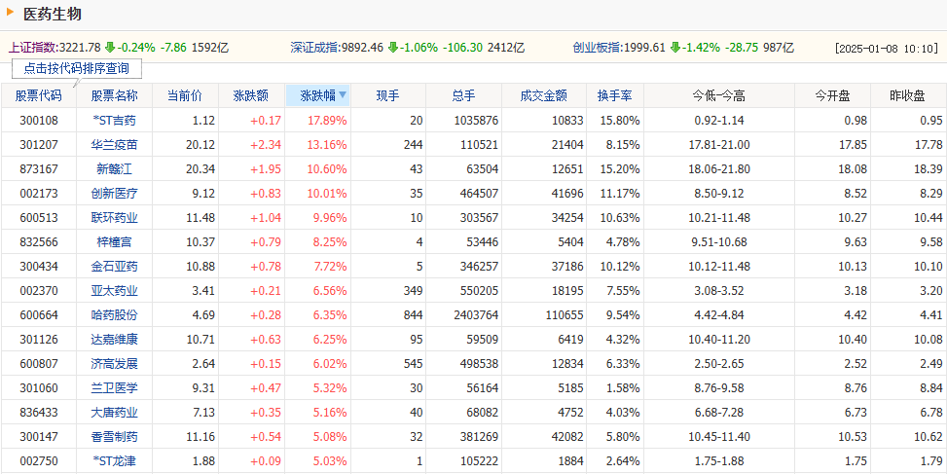Sort by 现手 column header
This screenshot has height=474, width=947.
pos(387,95)
